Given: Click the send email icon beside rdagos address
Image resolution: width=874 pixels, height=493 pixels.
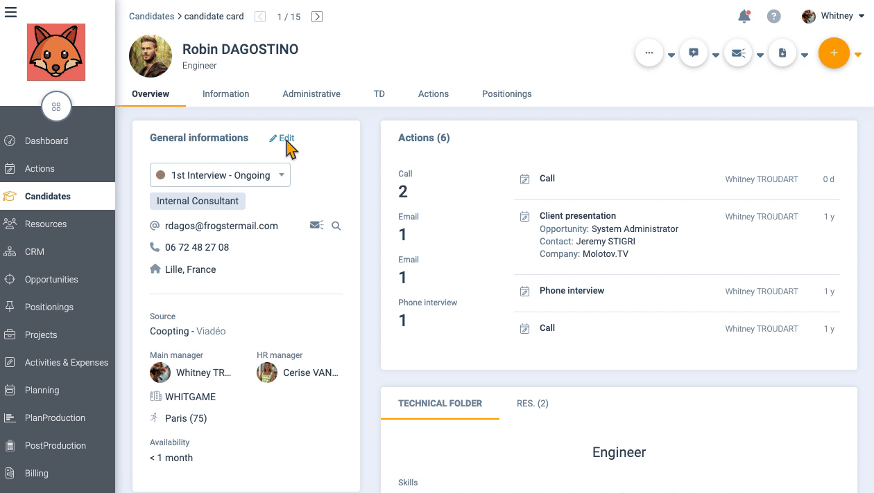Looking at the screenshot, I should tap(316, 226).
